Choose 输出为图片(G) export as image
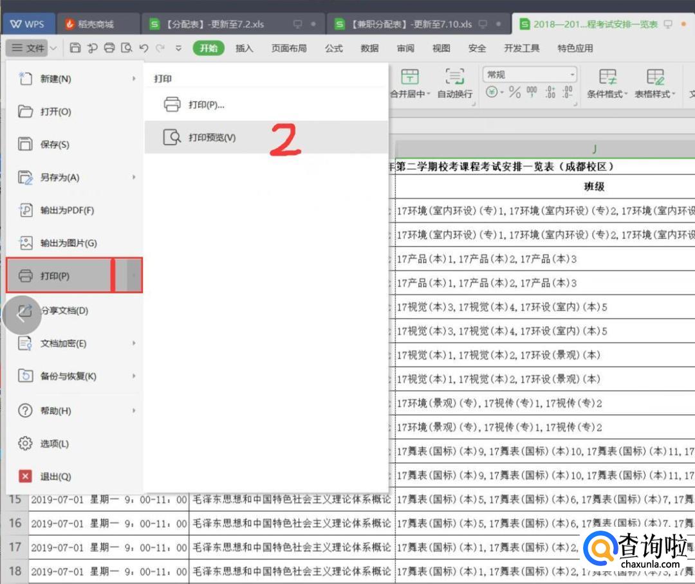This screenshot has height=584, width=695. tap(68, 243)
